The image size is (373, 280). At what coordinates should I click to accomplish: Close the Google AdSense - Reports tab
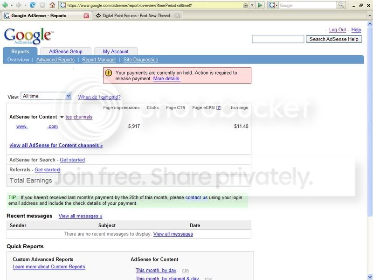click(x=86, y=16)
